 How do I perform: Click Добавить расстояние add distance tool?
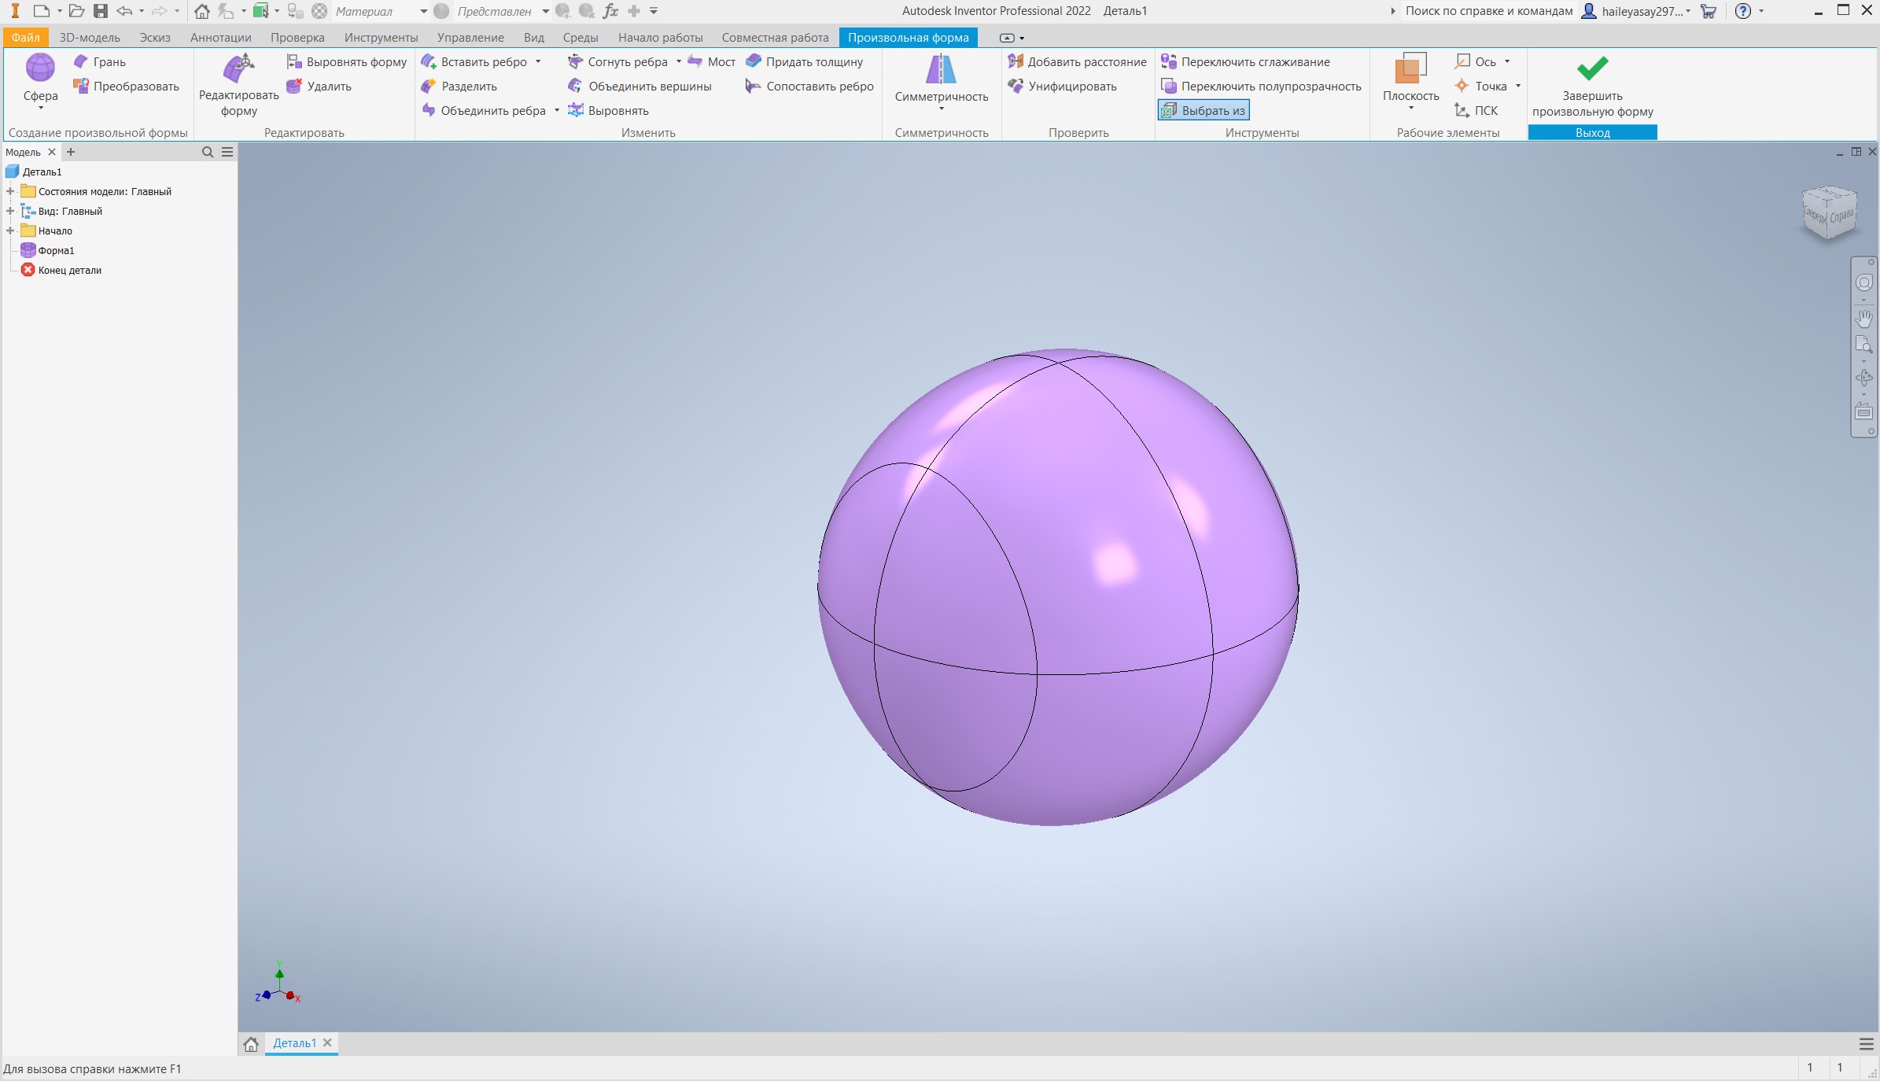click(1078, 61)
